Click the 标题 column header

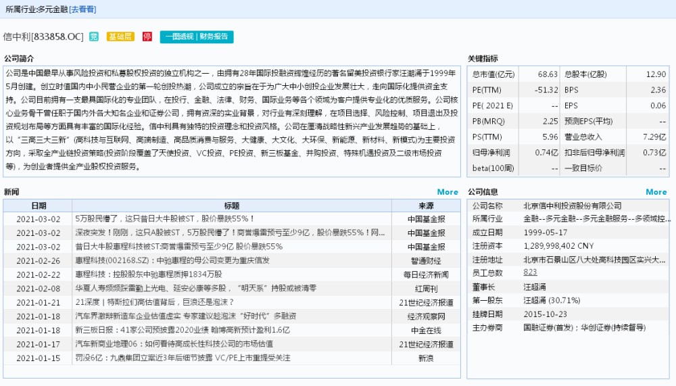point(232,206)
